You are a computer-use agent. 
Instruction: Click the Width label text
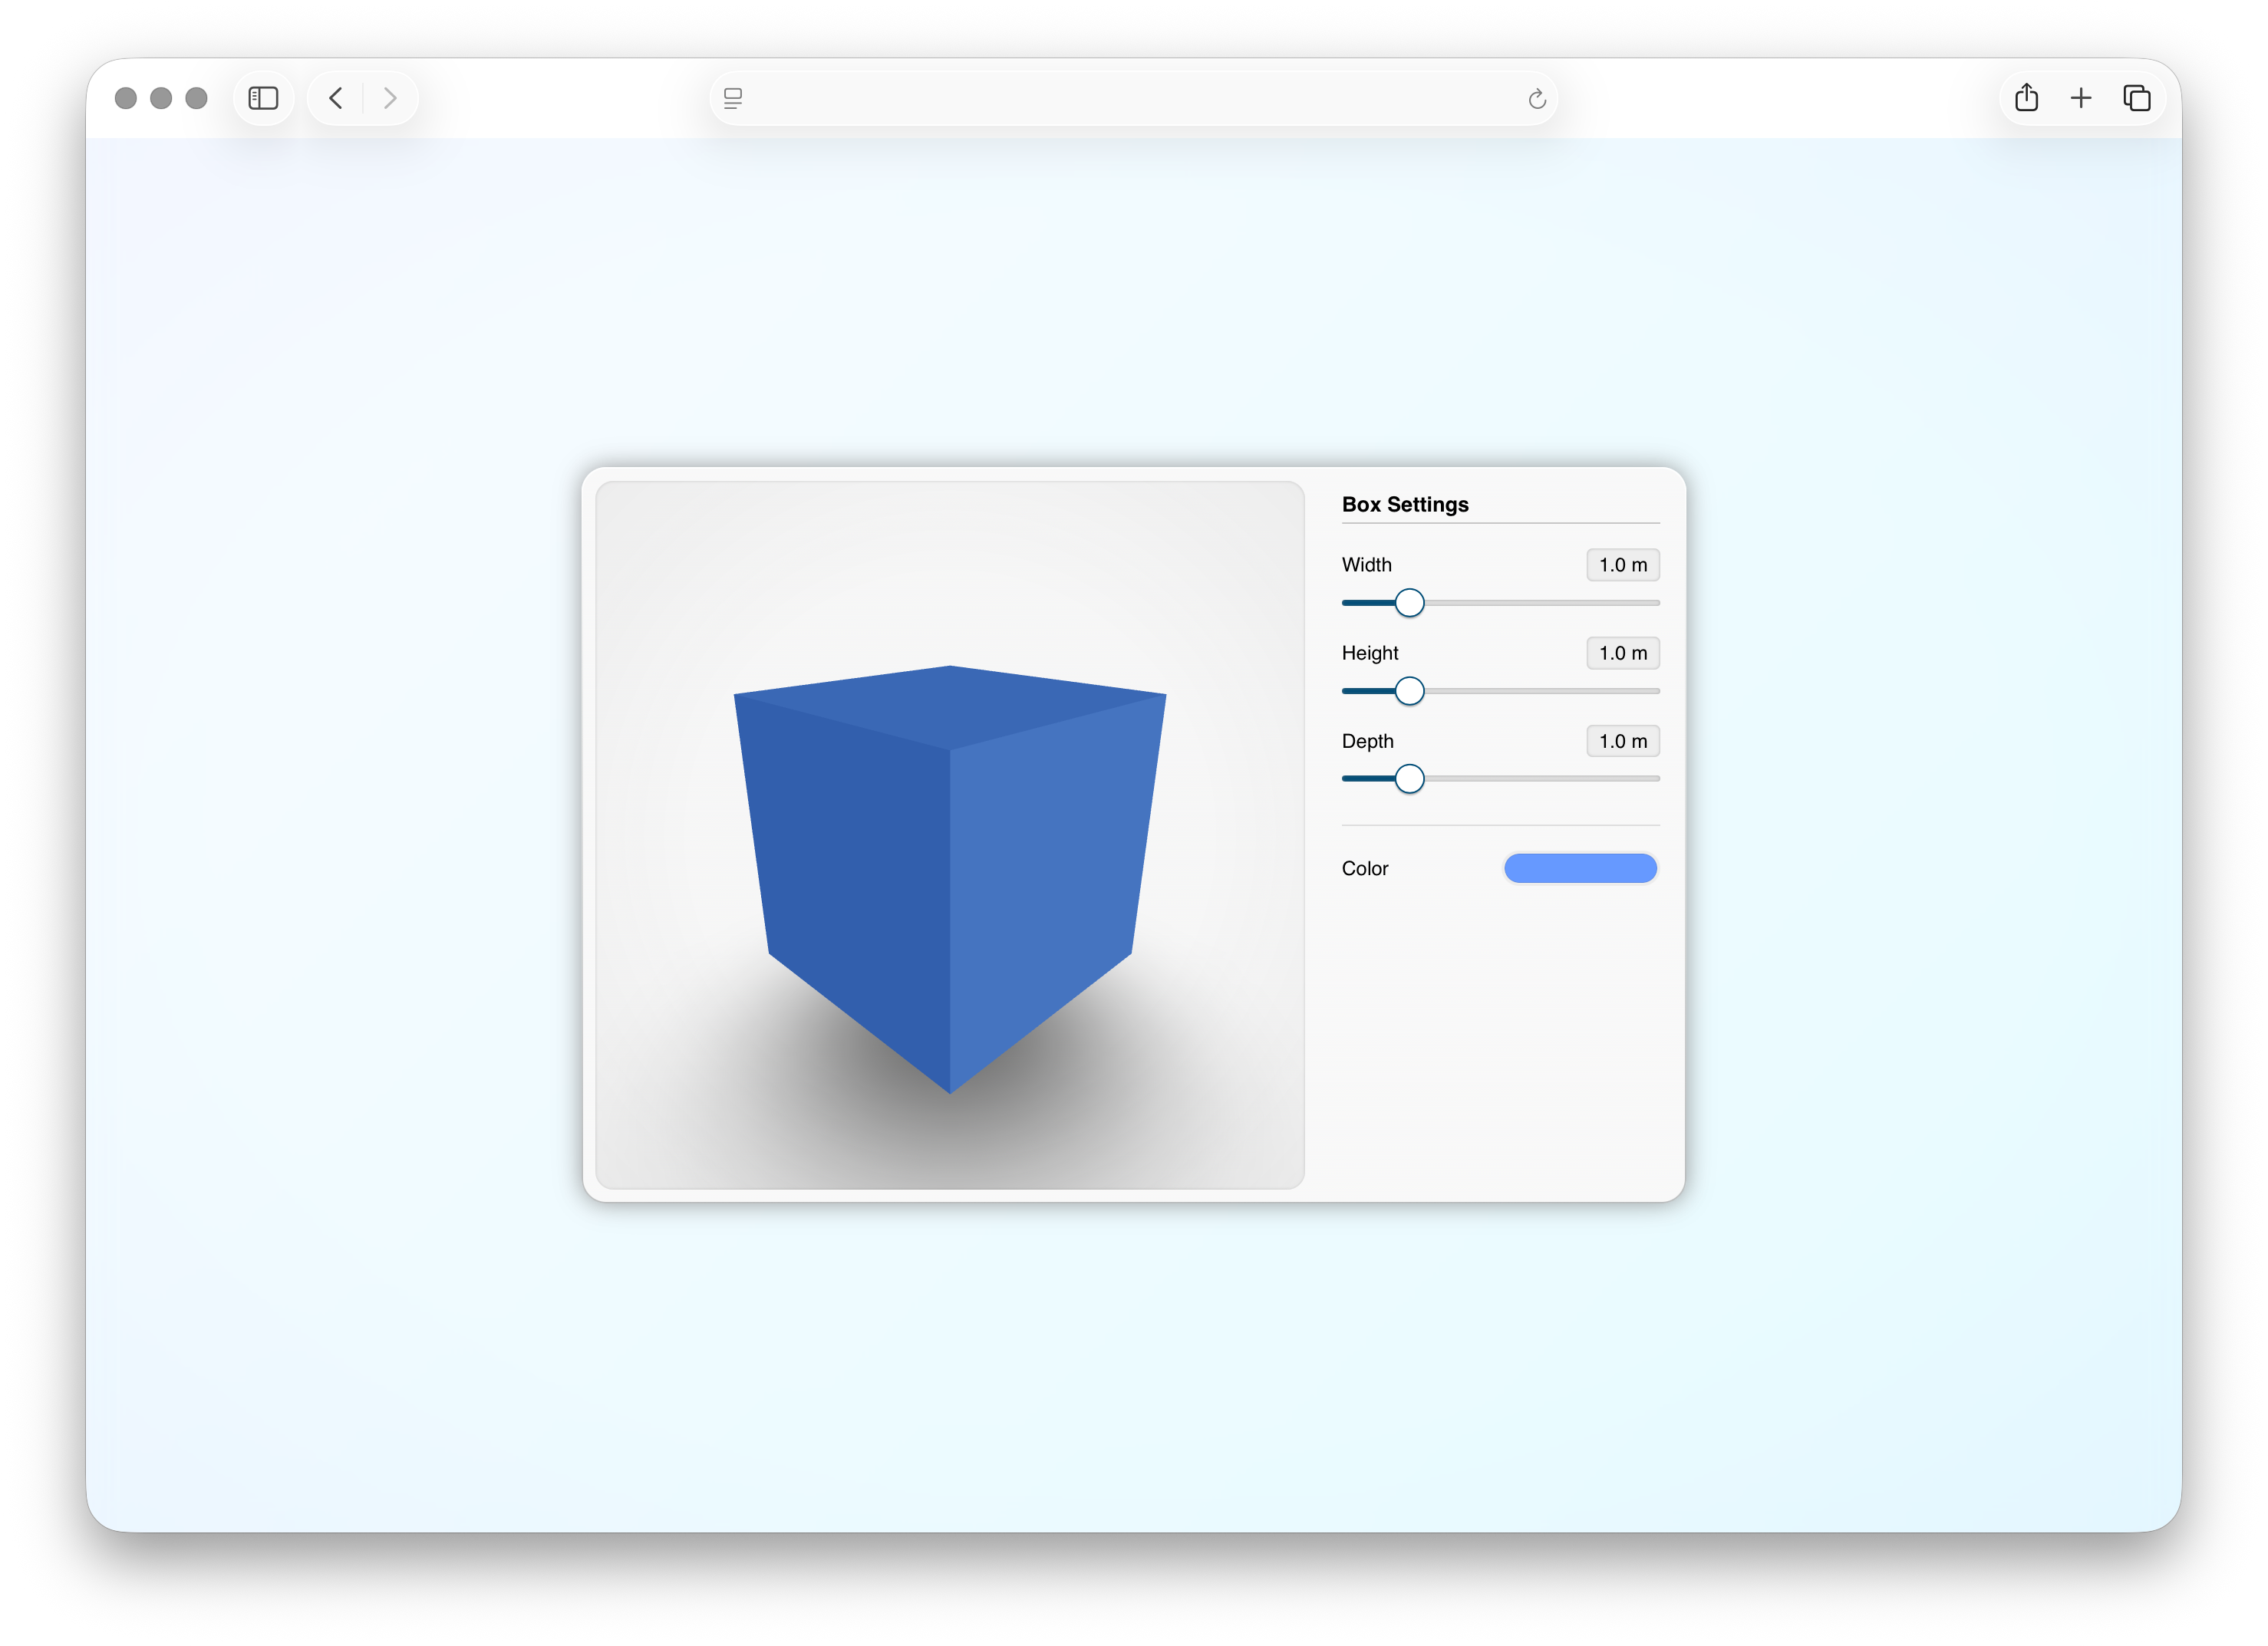(x=1366, y=565)
